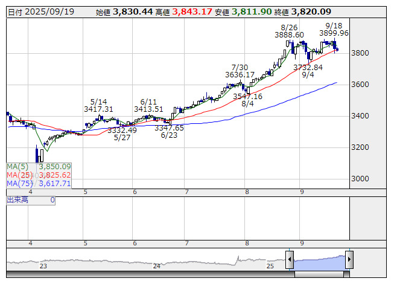Click the 出来高 volume label
The image size is (394, 284).
[17, 200]
